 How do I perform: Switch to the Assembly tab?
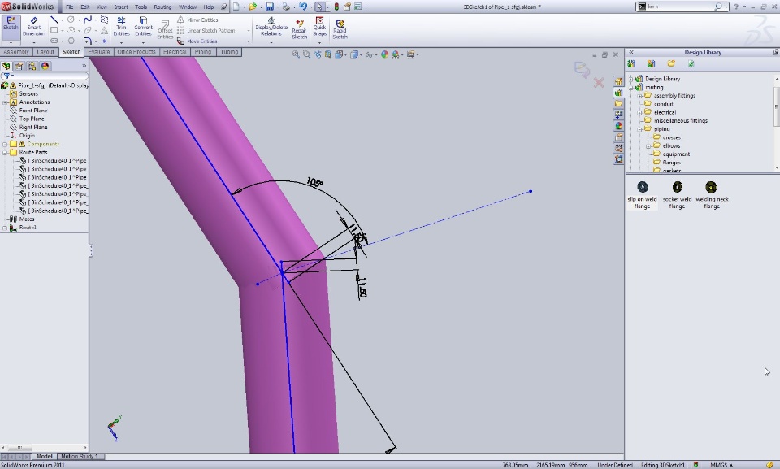tap(16, 52)
